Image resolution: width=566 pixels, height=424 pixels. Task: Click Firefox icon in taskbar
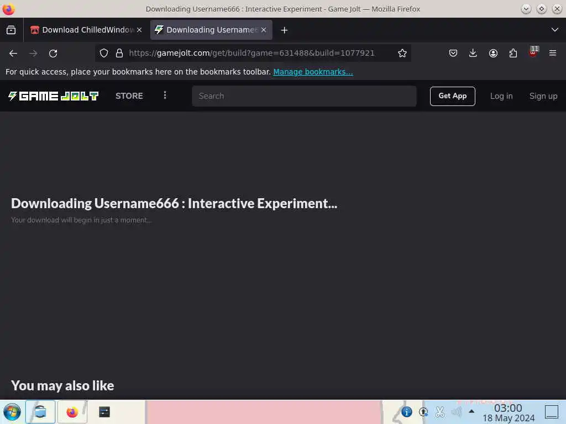pos(72,412)
